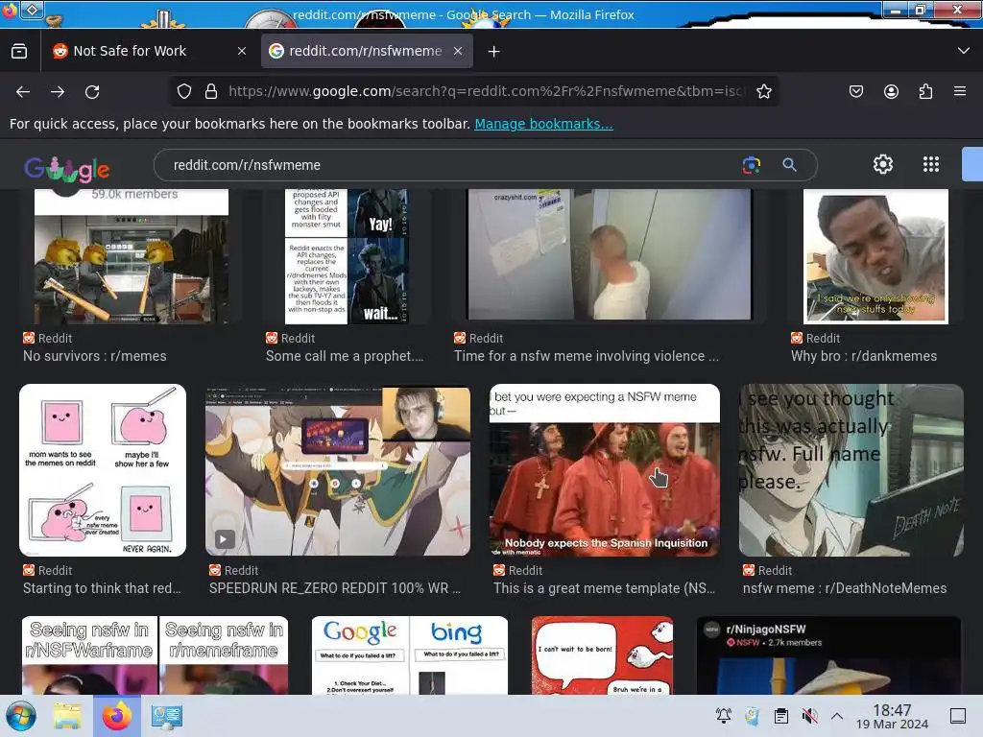Click the show desktop button
The height and width of the screenshot is (737, 983).
958,716
